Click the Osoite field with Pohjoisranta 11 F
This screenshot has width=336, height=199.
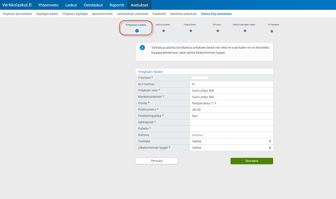coord(231,103)
